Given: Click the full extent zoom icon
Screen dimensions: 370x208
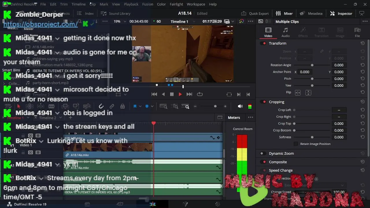Looking at the screenshot, I should 163,107.
